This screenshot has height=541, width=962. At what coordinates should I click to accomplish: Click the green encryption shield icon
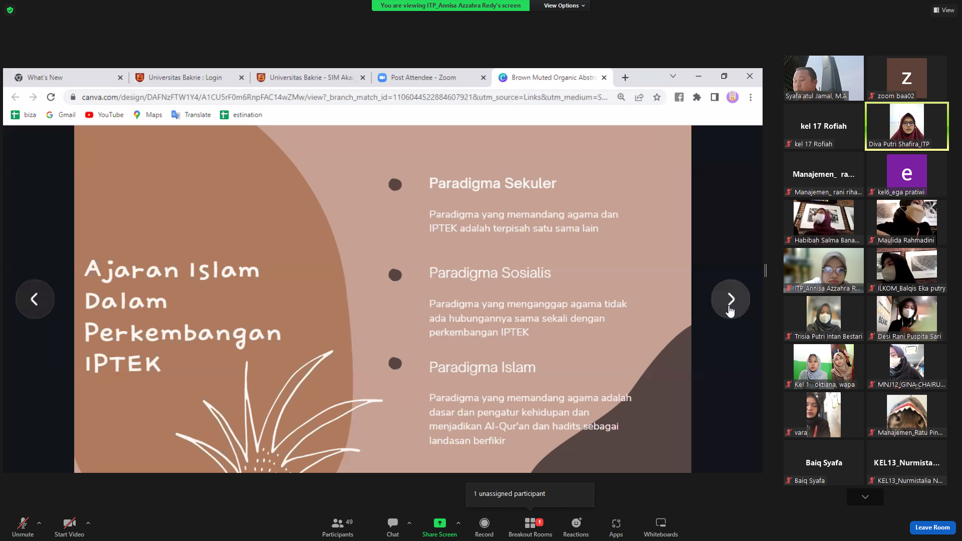click(10, 10)
